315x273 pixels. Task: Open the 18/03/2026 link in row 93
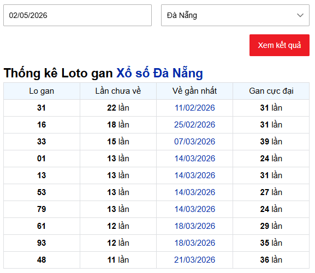click(194, 243)
